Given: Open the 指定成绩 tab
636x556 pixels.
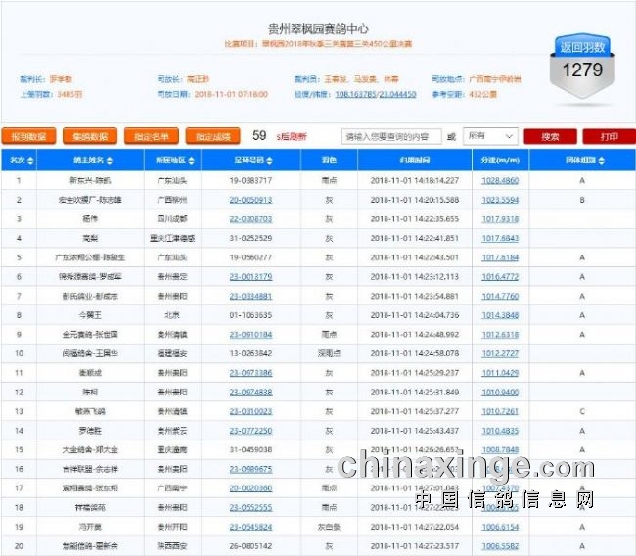Looking at the screenshot, I should (x=212, y=136).
